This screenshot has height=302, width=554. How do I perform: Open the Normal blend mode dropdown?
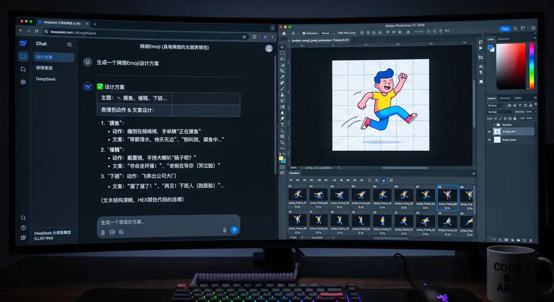(x=500, y=112)
